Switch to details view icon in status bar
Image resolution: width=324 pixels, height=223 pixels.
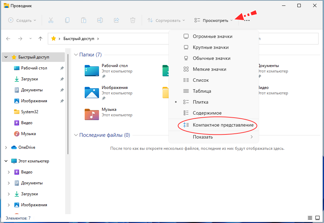[x=310, y=218]
